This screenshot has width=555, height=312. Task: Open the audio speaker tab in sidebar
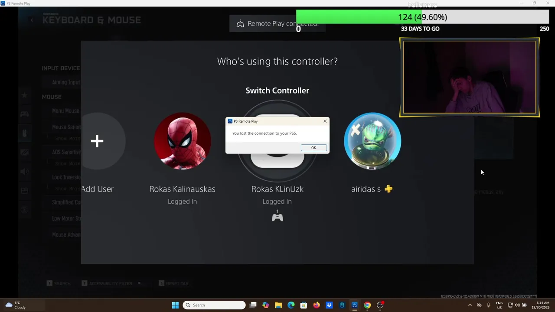click(24, 172)
